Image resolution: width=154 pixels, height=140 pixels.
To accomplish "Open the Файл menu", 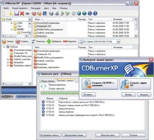I will click(x=6, y=8).
